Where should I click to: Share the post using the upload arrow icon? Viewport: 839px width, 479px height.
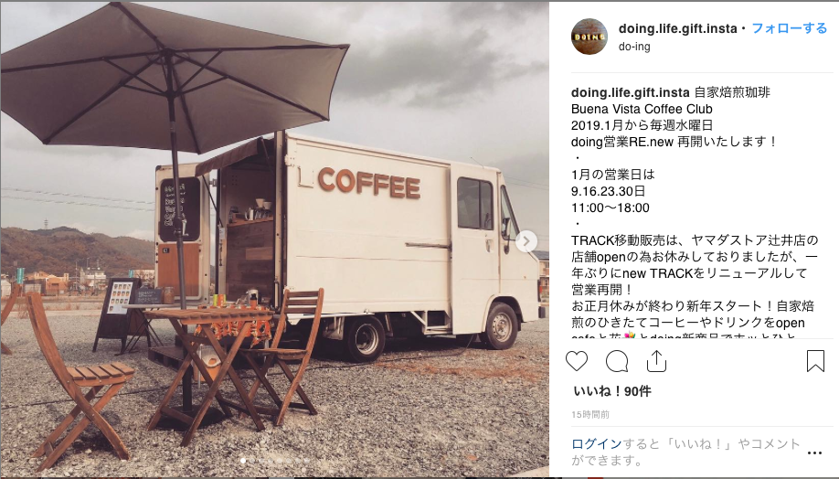[656, 362]
